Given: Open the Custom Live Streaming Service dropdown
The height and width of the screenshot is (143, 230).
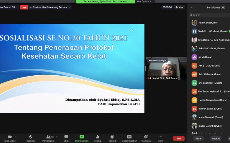Looking at the screenshot, I should click(x=70, y=7).
